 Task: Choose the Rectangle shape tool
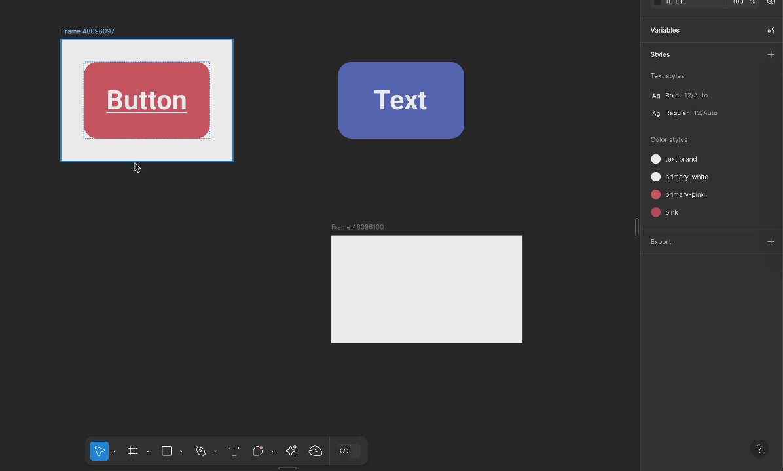click(x=167, y=451)
